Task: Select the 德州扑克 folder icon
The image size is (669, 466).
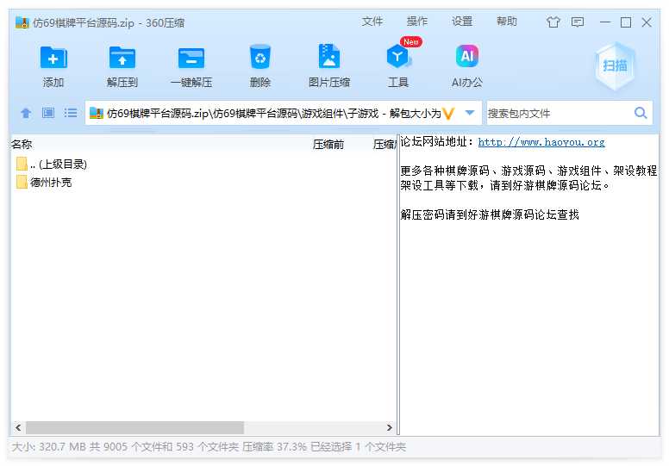Action: pyautogui.click(x=22, y=182)
